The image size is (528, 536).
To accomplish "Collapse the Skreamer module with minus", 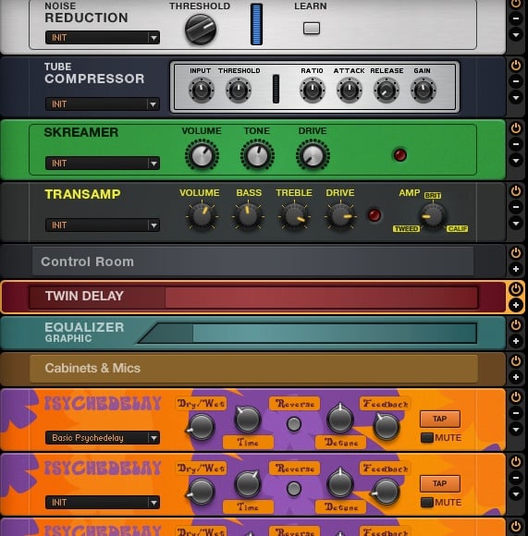I will point(516,144).
